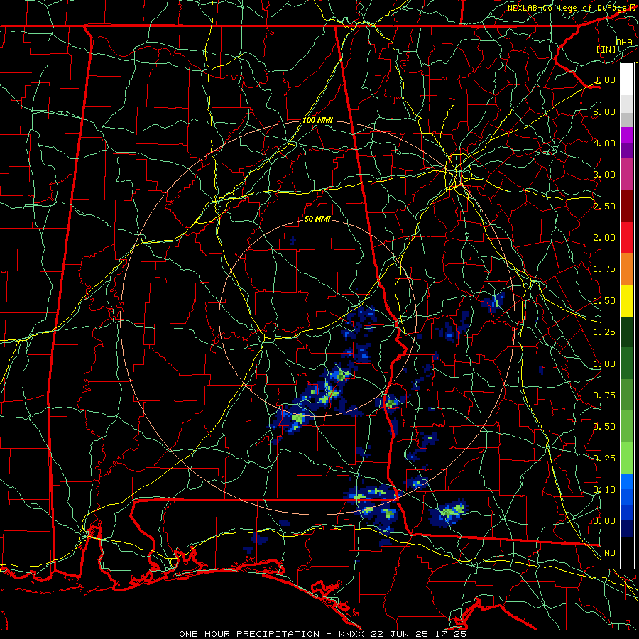Pick the white swatch atop the legend
Image resolution: width=639 pixels, height=639 pixels.
(x=627, y=80)
